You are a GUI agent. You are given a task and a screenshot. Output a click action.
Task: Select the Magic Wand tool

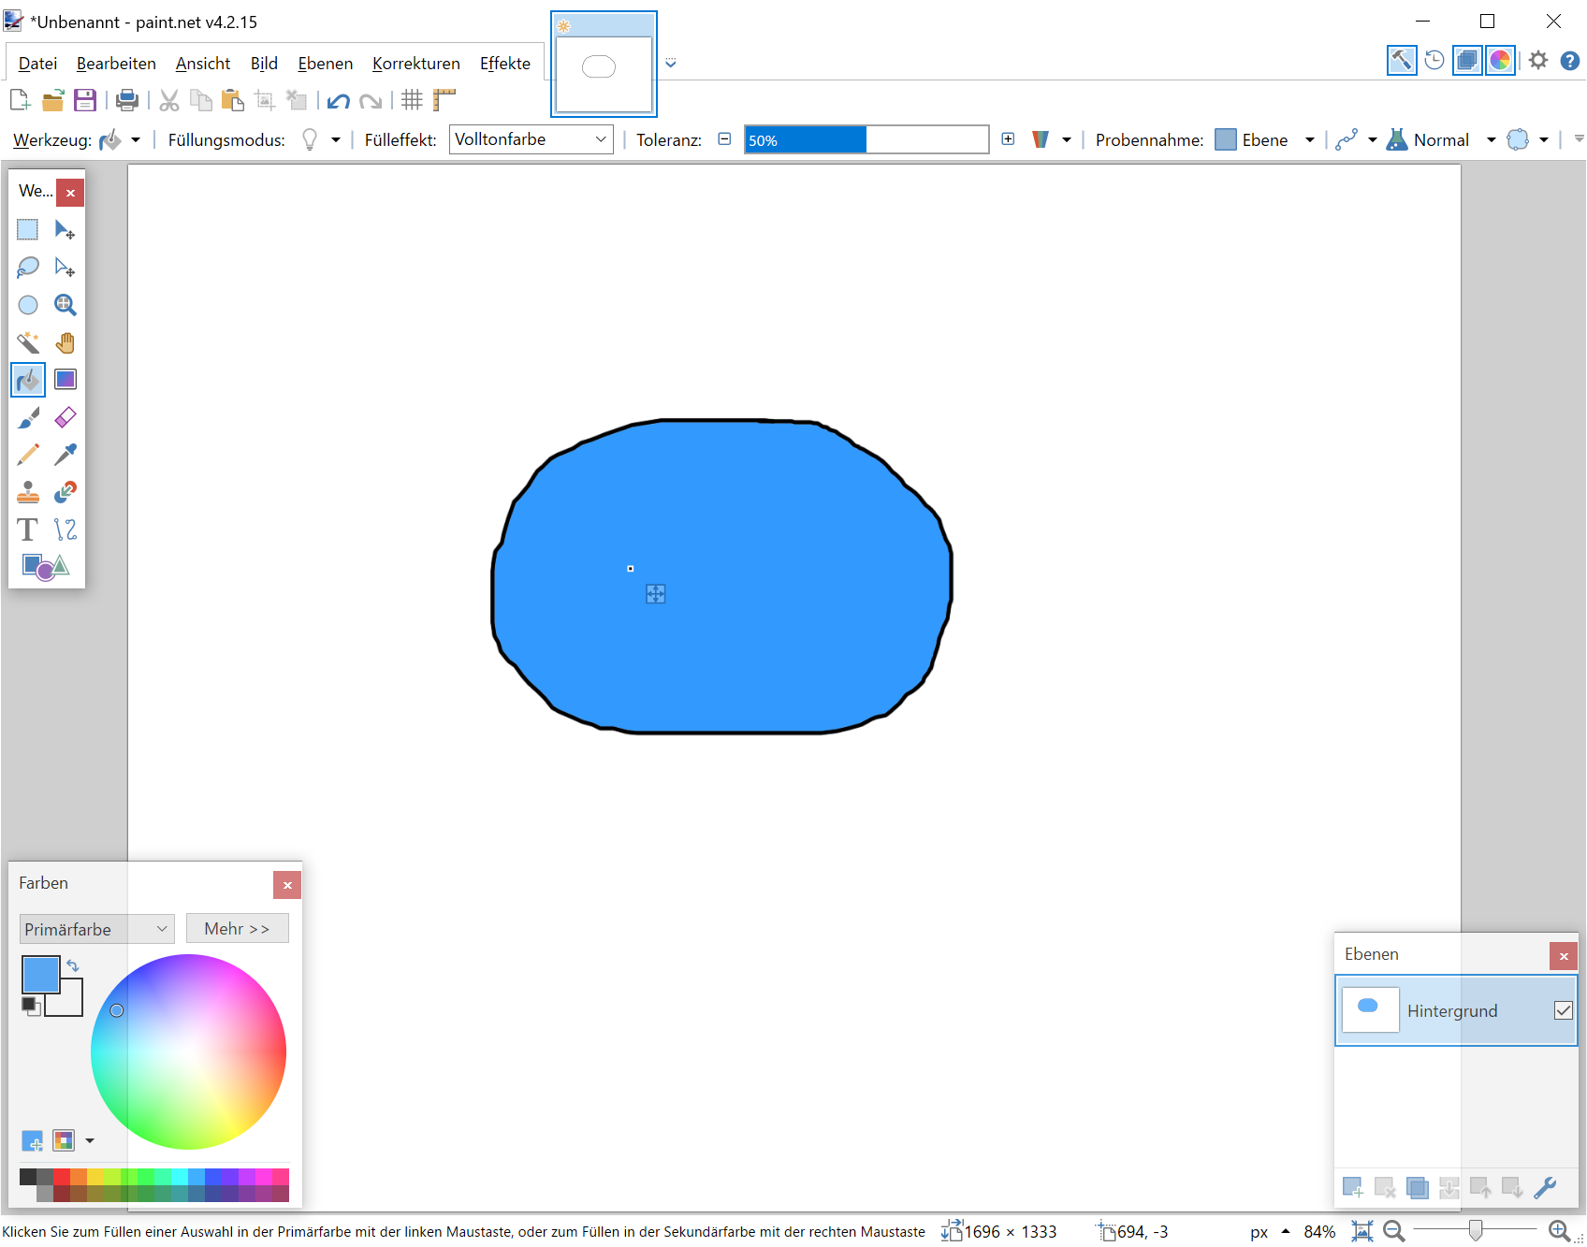pos(28,342)
